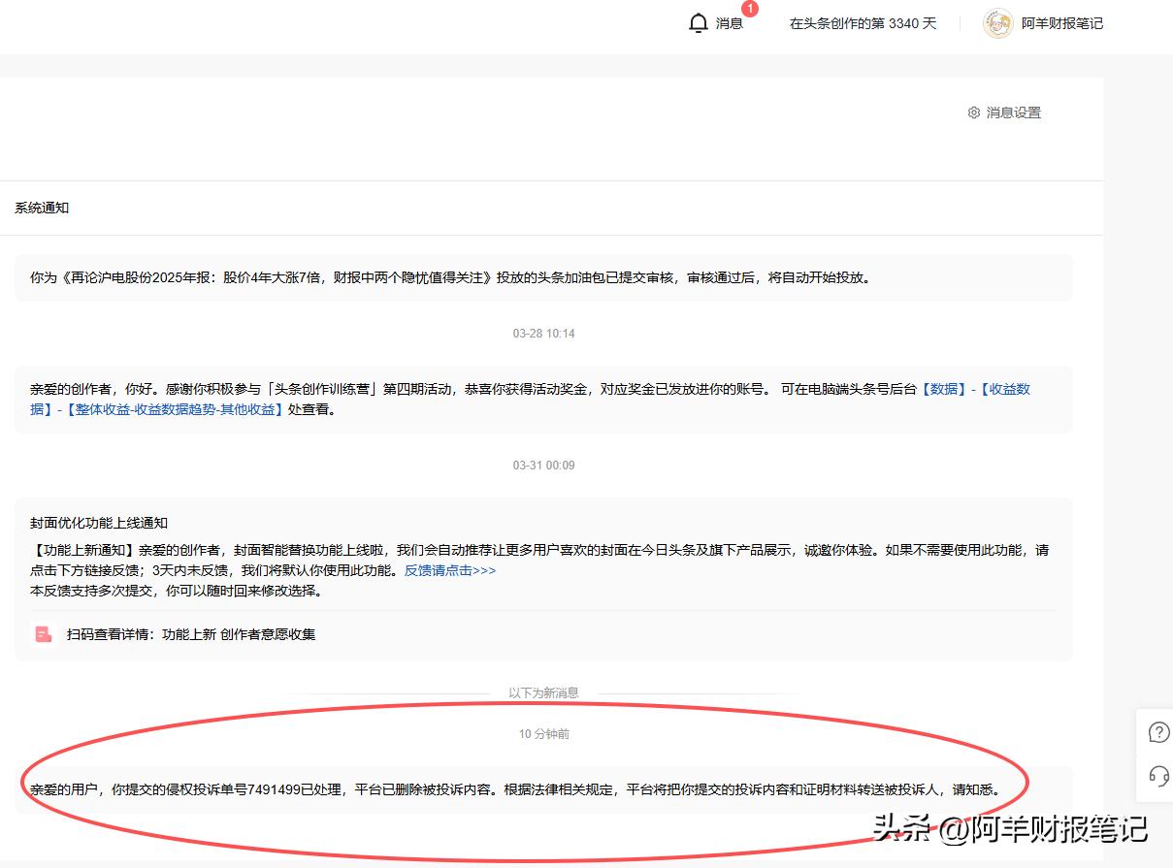The height and width of the screenshot is (868, 1173).
Task: Click the circled complaint result message
Action: click(524, 788)
